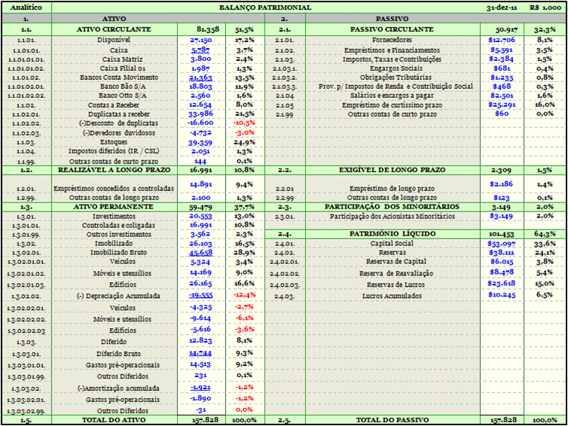Viewport: 568px width, 426px height.
Task: Select the value 14.891
Action: pos(200,184)
